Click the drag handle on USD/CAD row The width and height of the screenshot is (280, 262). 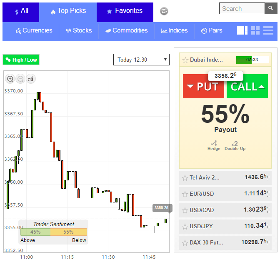point(268,210)
